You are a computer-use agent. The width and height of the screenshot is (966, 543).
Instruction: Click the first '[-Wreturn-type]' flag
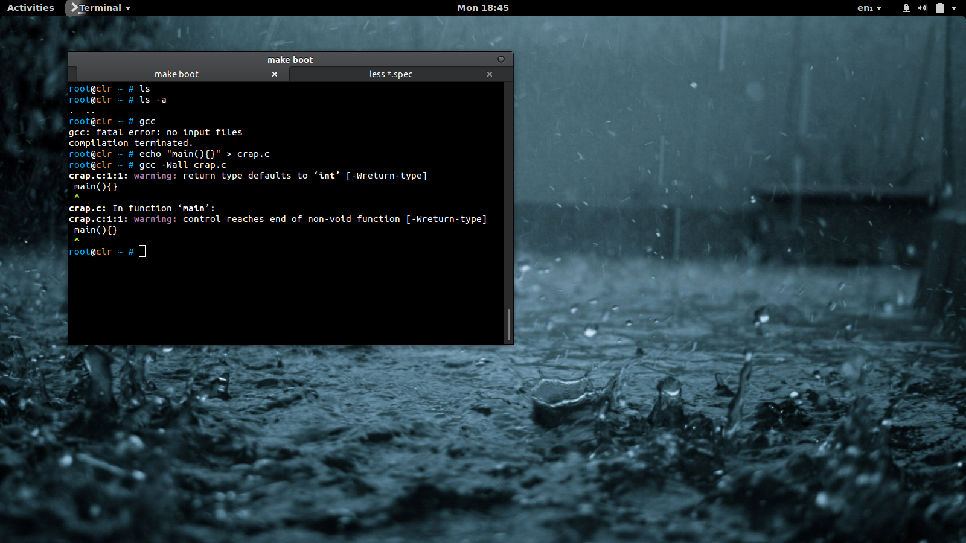(x=386, y=176)
